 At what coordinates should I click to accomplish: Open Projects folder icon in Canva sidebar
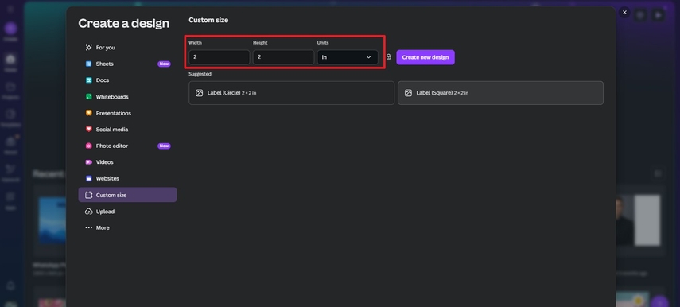pos(10,87)
